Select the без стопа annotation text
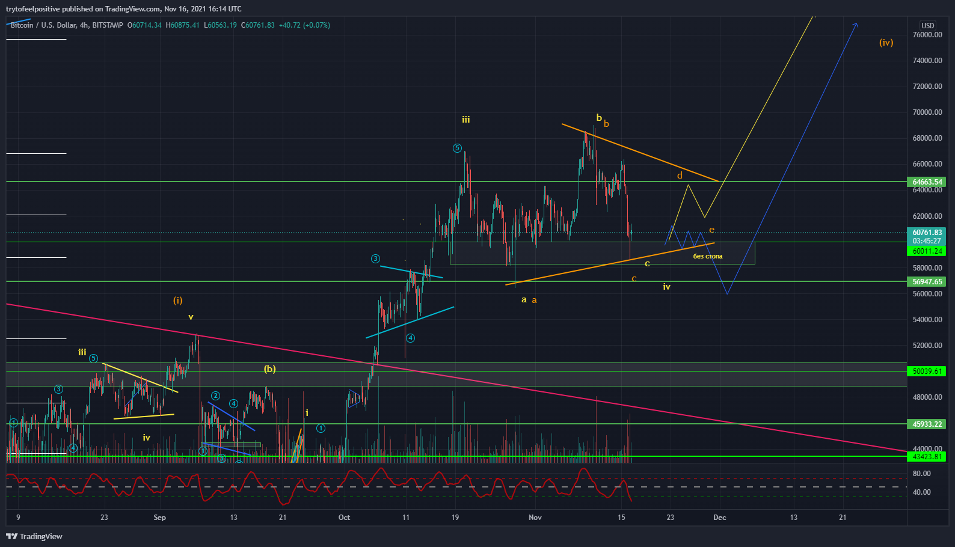 (x=708, y=257)
